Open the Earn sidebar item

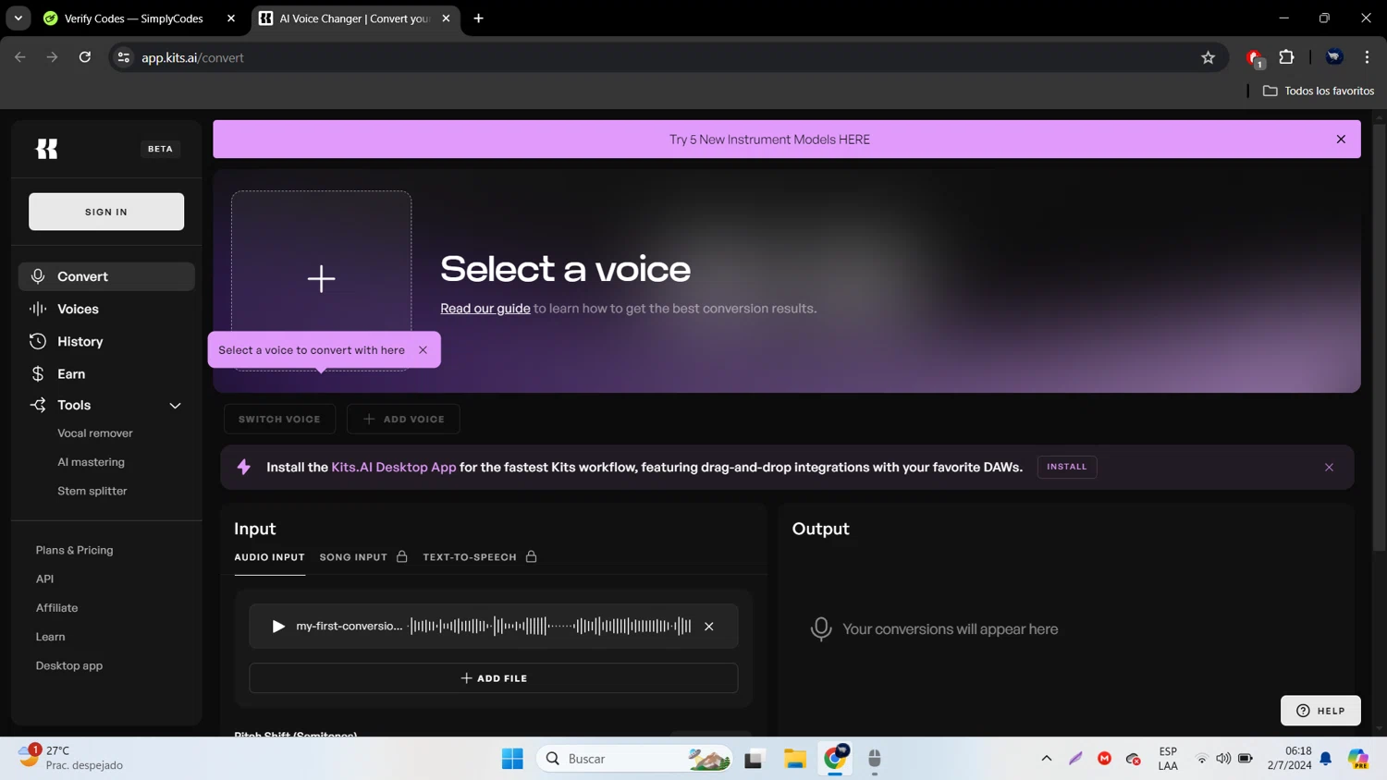pyautogui.click(x=106, y=373)
